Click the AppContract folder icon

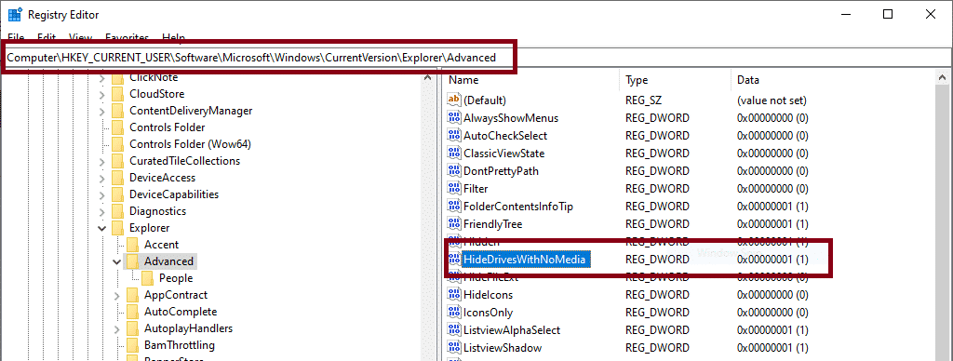point(132,295)
